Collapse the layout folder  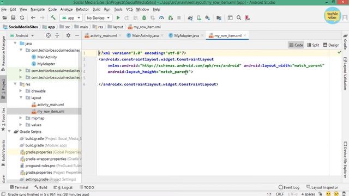[21, 97]
